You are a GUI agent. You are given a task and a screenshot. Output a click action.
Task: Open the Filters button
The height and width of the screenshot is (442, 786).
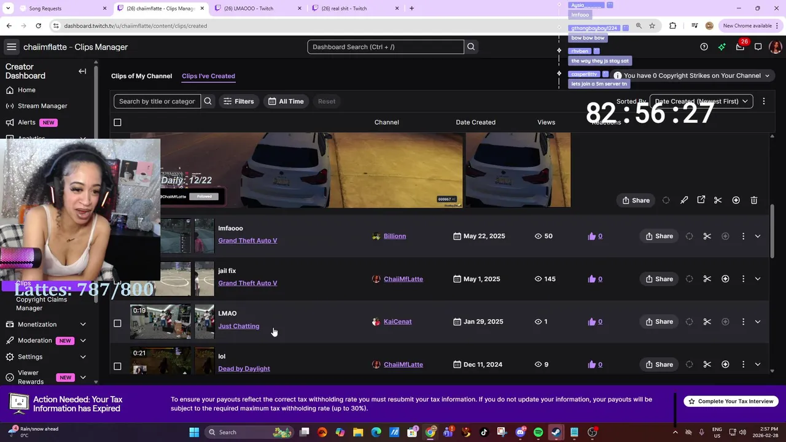[x=238, y=101]
